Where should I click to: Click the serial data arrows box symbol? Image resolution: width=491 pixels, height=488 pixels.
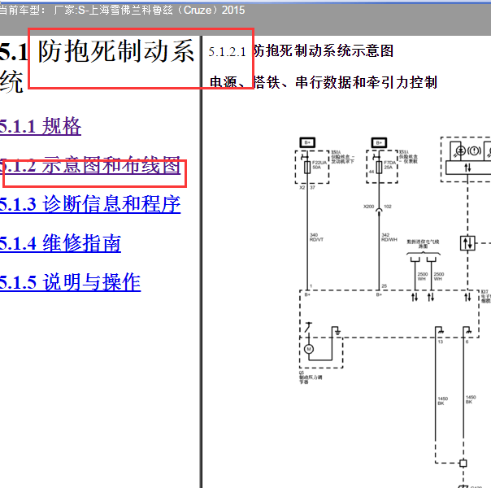pyautogui.click(x=467, y=243)
